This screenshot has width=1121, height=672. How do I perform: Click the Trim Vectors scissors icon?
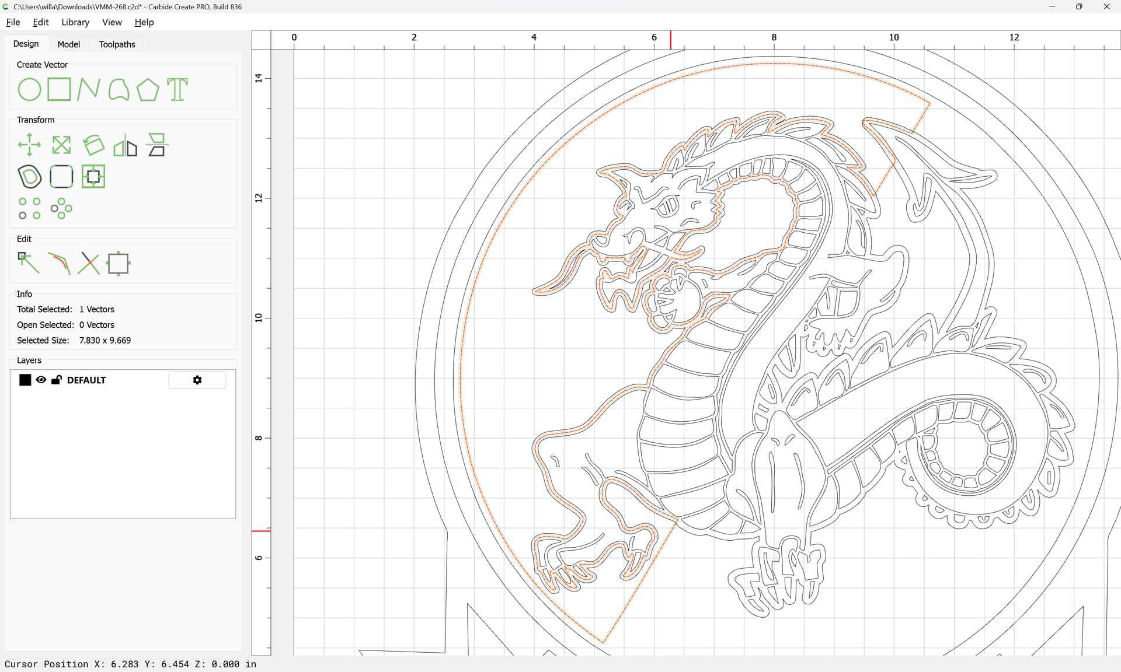(89, 263)
